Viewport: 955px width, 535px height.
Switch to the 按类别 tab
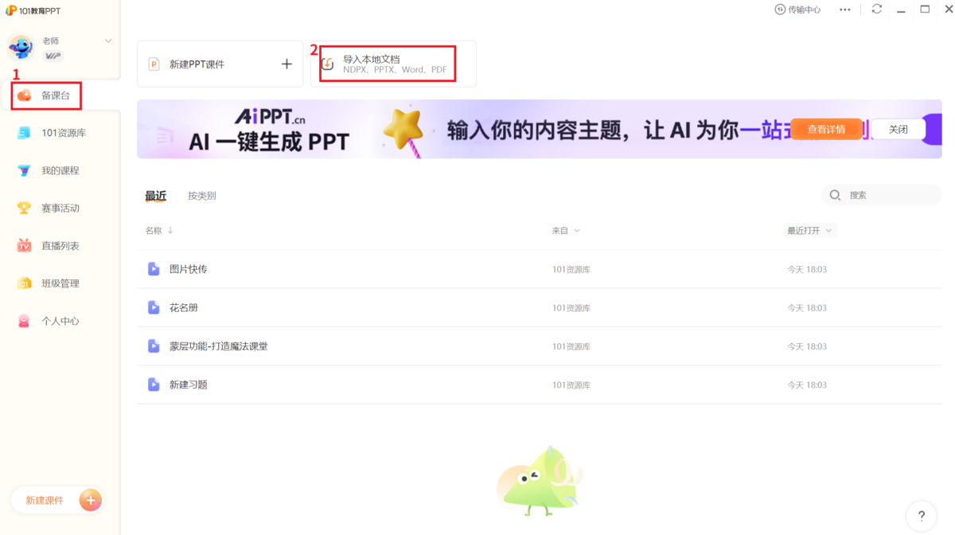(x=201, y=195)
